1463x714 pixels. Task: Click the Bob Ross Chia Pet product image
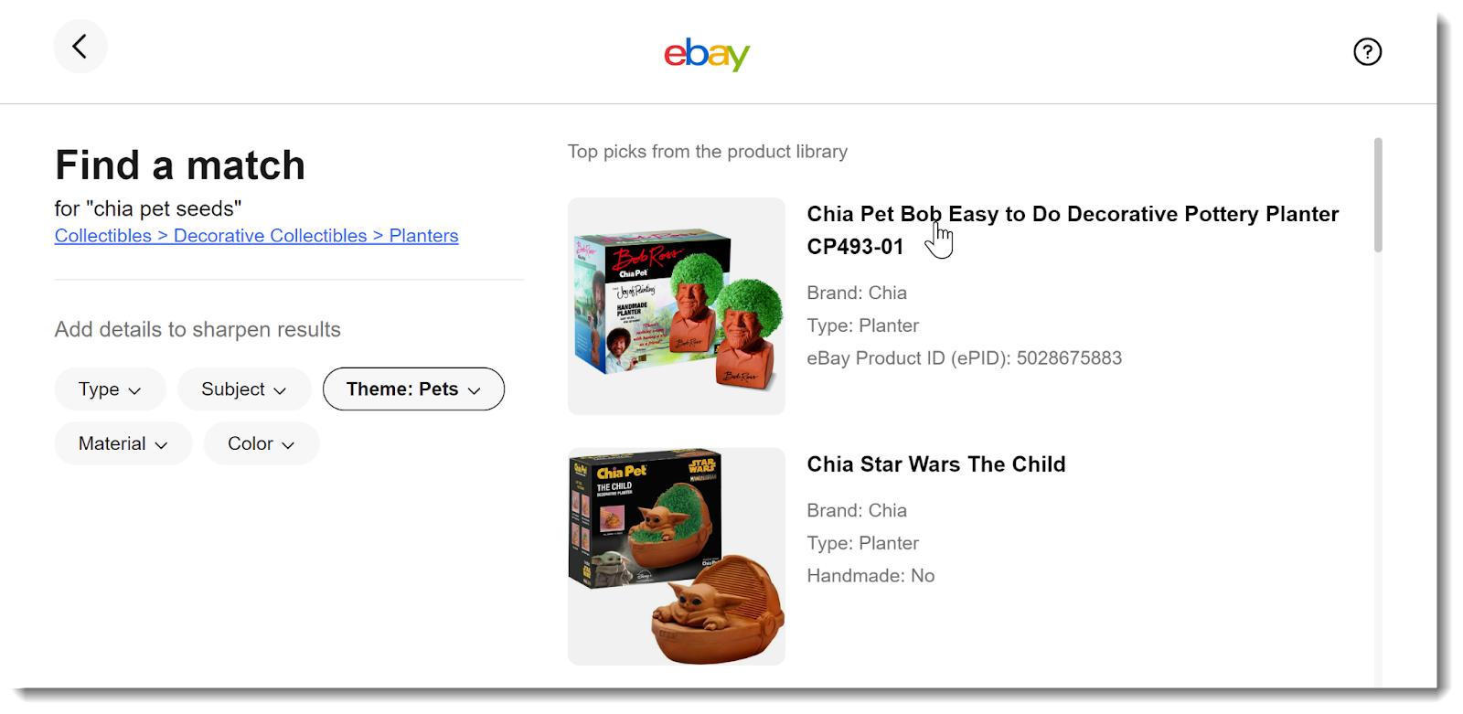[x=677, y=306]
